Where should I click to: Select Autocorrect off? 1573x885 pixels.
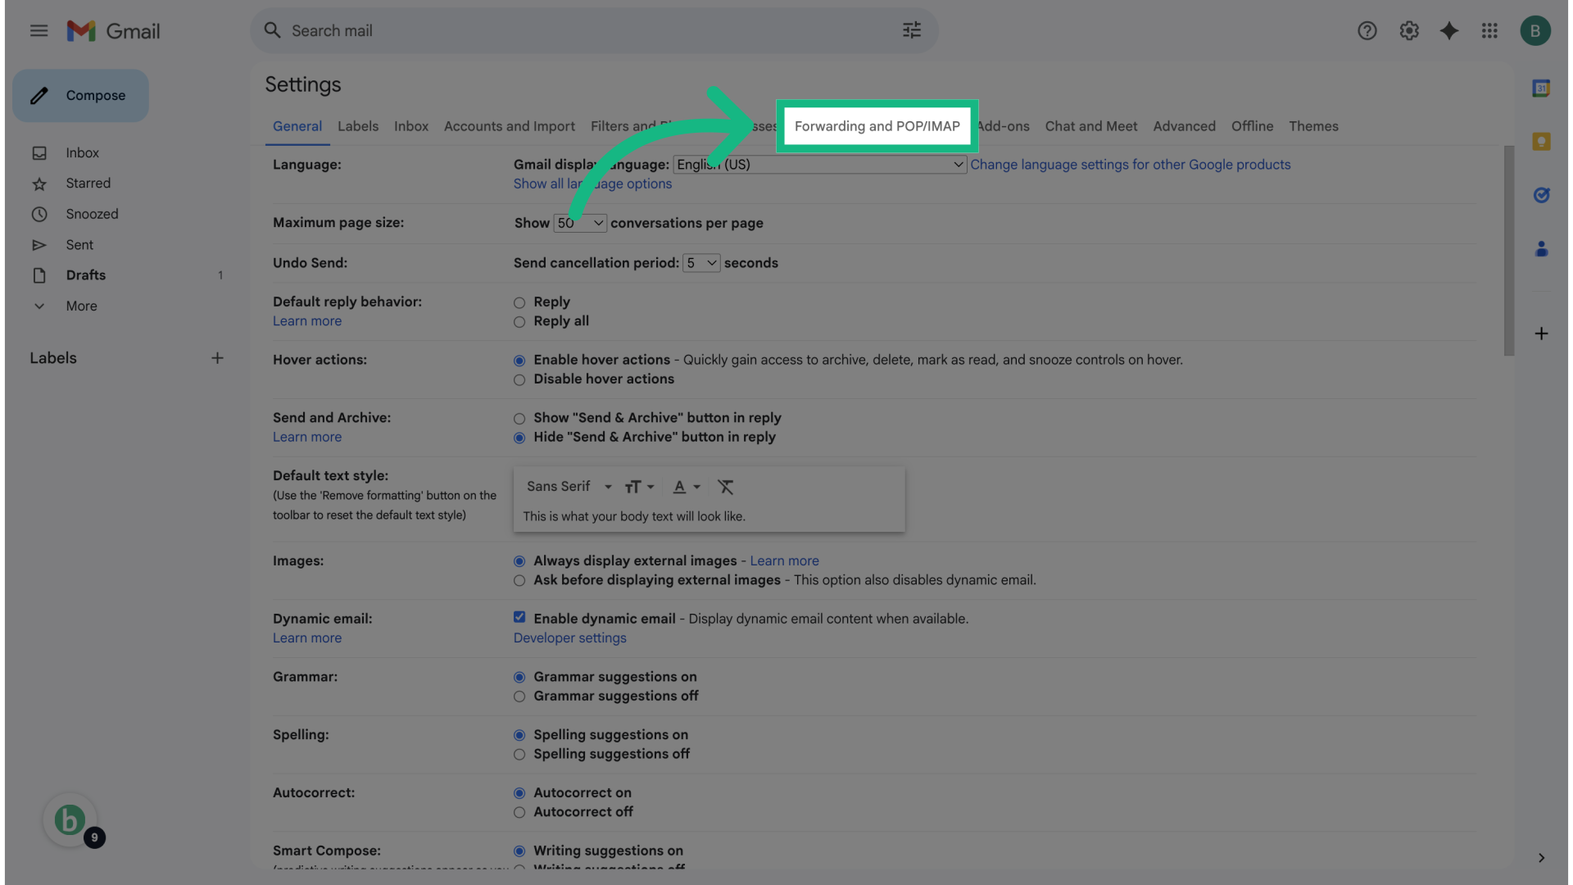pyautogui.click(x=519, y=813)
